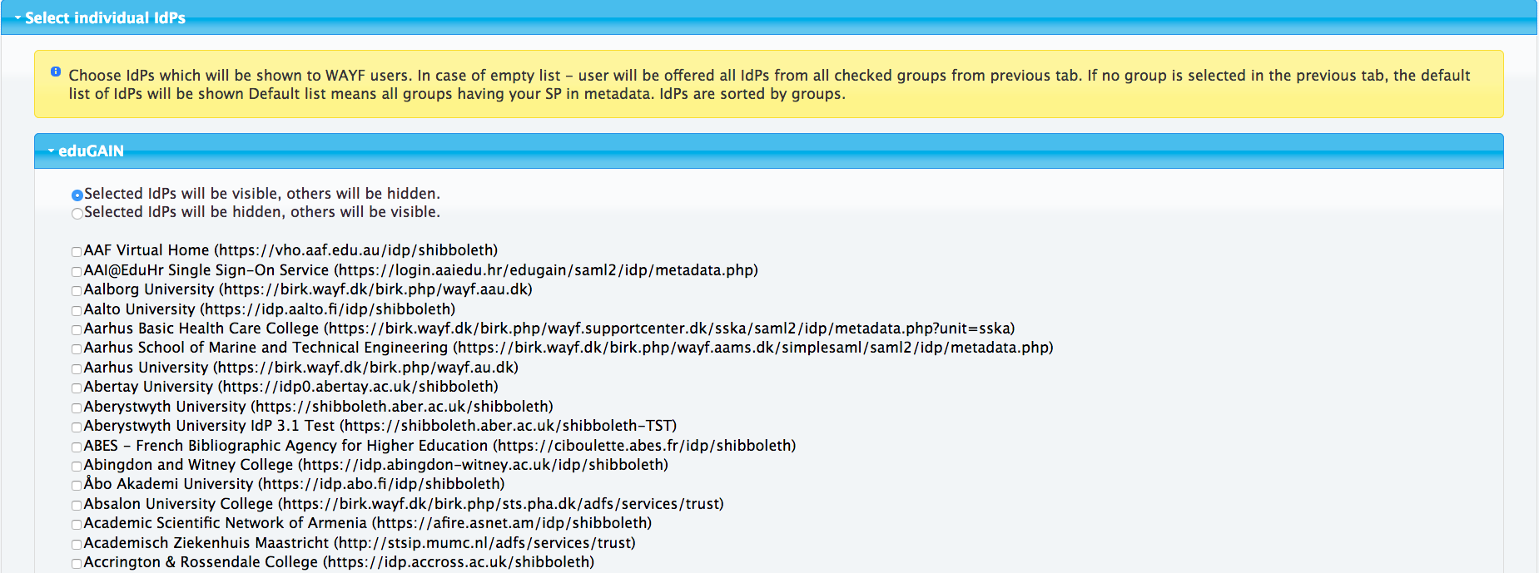
Task: Tick Aarhus School of Marine checkbox
Action: [x=77, y=349]
